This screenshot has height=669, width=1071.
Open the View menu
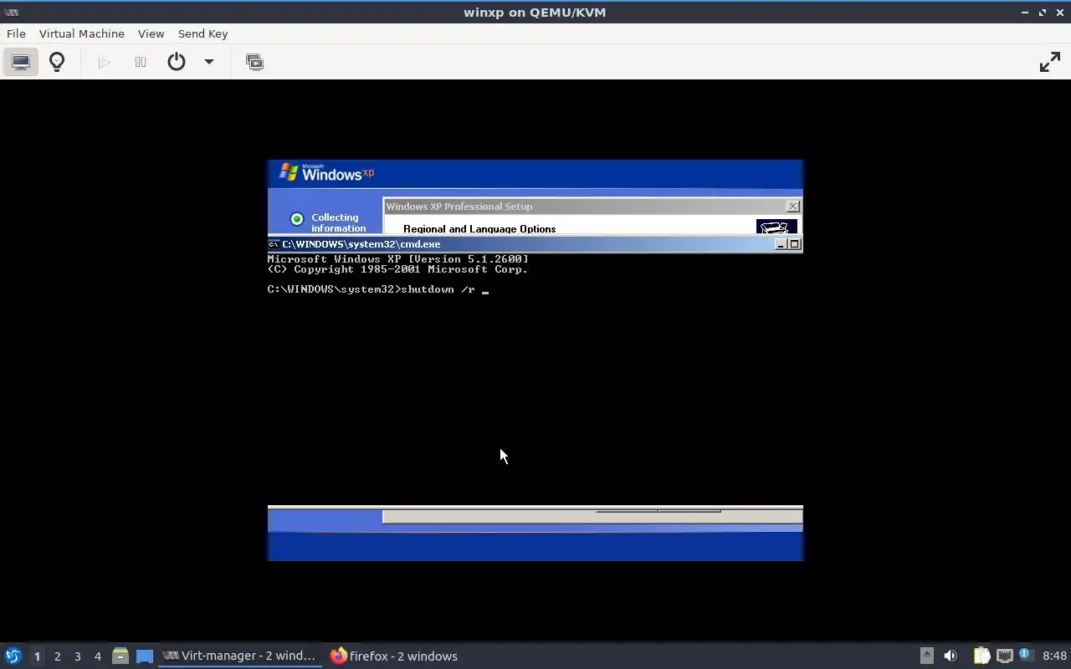click(151, 33)
